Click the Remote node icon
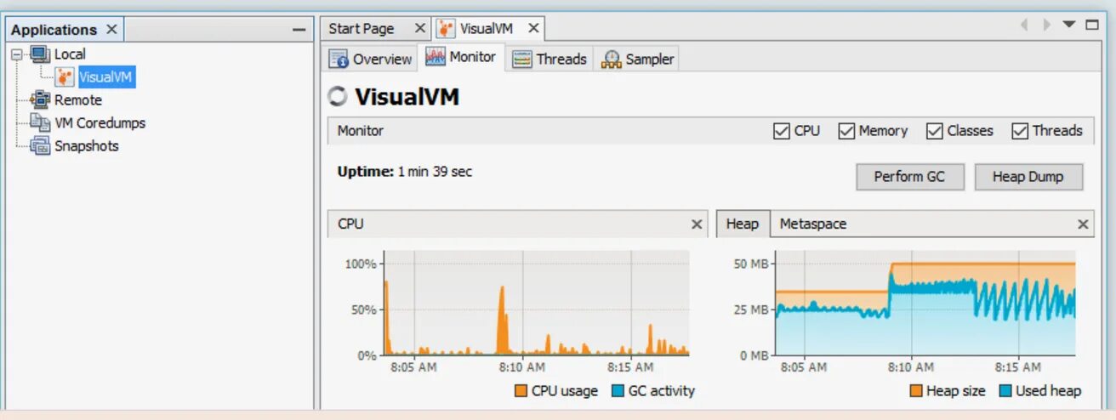Image resolution: width=1116 pixels, height=420 pixels. 40,99
